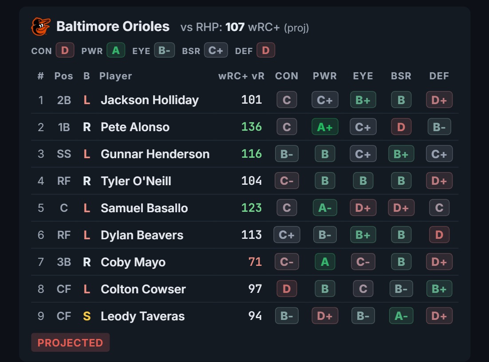The height and width of the screenshot is (362, 489).
Task: Open Jackson Holliday's player name
Action: (x=150, y=100)
